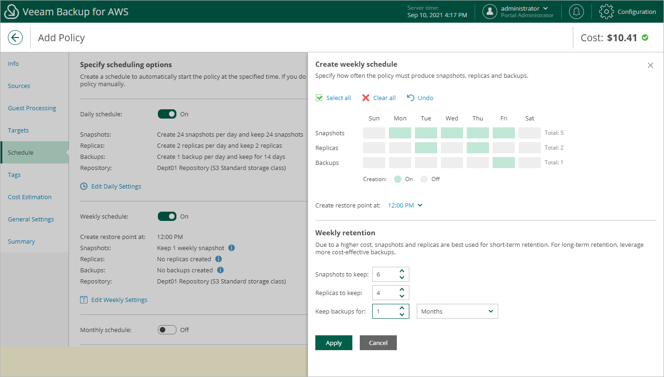The height and width of the screenshot is (377, 664).
Task: Toggle Snapshots for Sunday
Action: click(x=374, y=133)
